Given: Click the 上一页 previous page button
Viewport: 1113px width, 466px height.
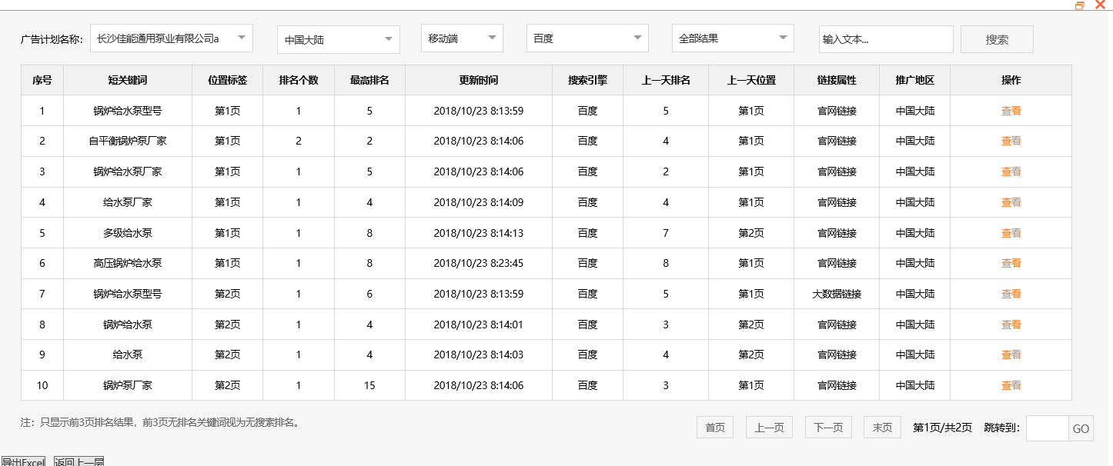Looking at the screenshot, I should (x=769, y=428).
